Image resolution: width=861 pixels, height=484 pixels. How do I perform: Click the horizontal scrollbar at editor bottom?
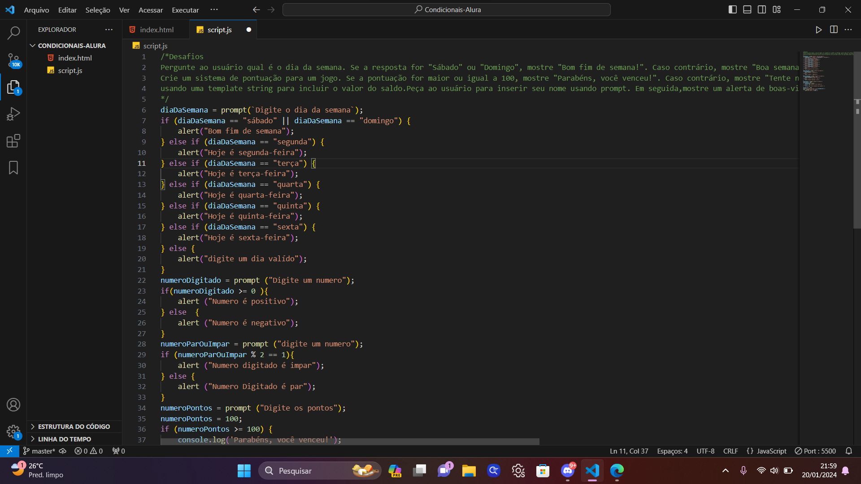350,441
